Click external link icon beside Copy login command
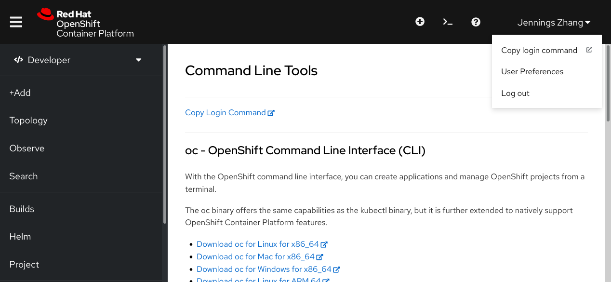The image size is (611, 282). tap(589, 50)
